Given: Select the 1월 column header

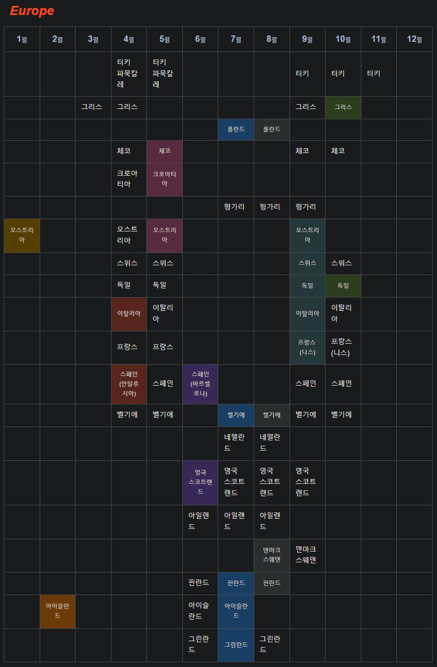Looking at the screenshot, I should 22,39.
